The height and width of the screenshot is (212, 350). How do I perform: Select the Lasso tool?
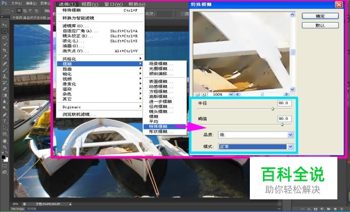[x=5, y=37]
